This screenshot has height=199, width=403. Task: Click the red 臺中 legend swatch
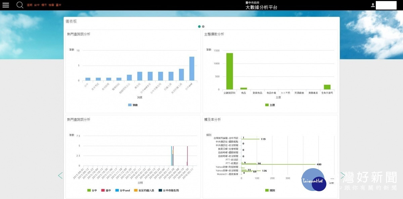[103, 190]
